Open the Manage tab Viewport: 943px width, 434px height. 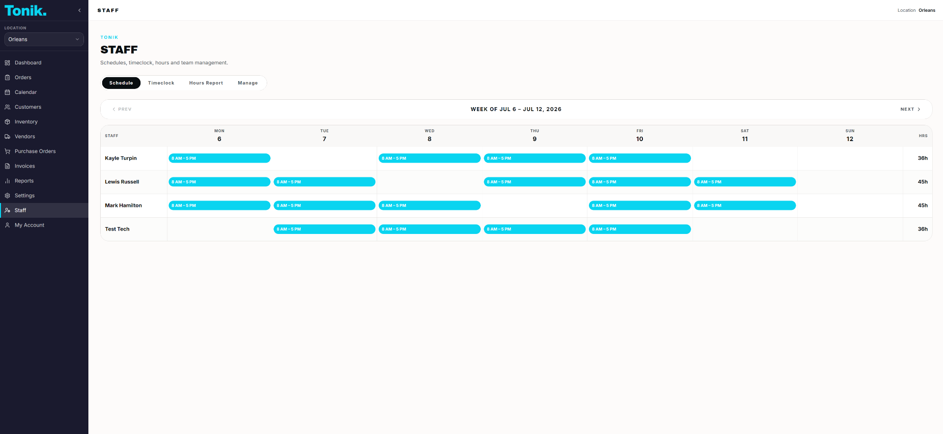coord(248,83)
